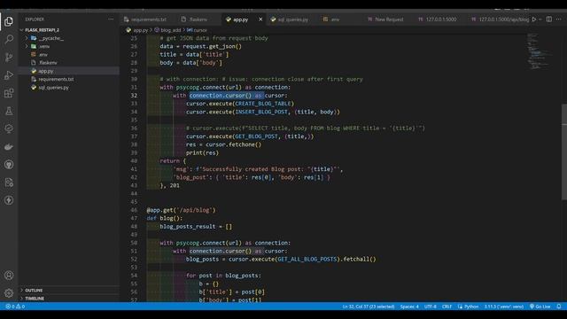Click line 'res = cursor.fetchone()'
Image resolution: width=567 pixels, height=319 pixels.
coord(223,144)
